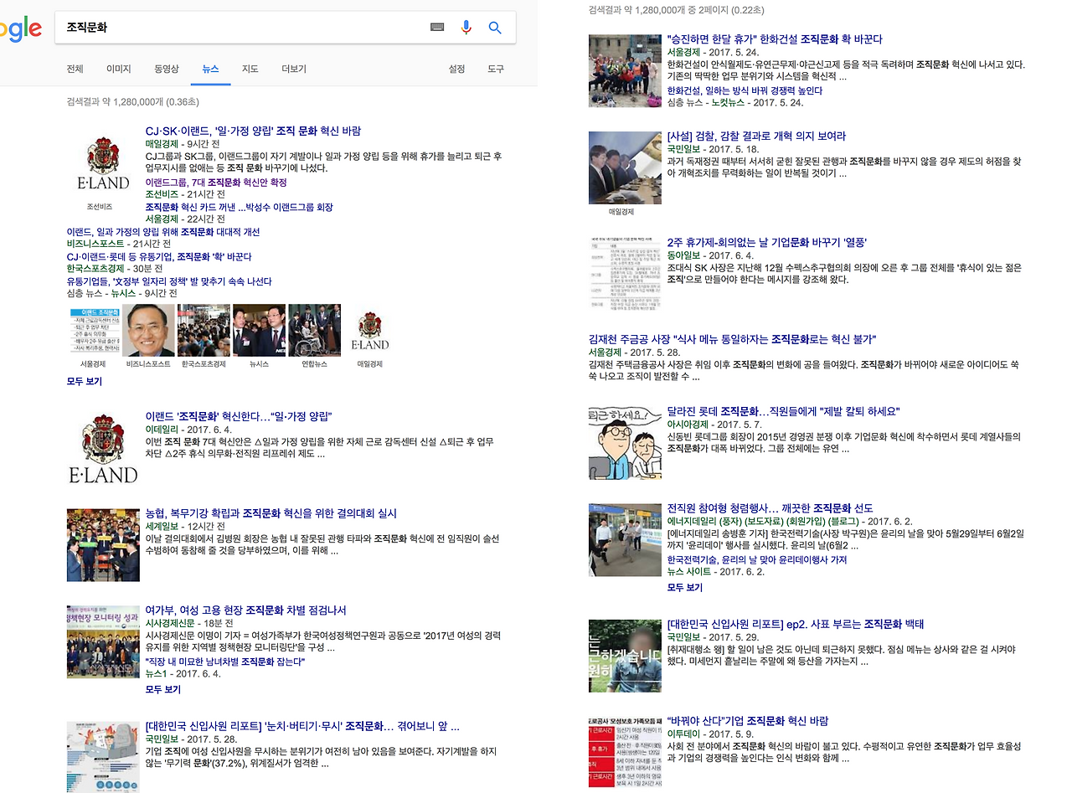Open 조직문화 혁신 카드 꺼낸 박성수 이랜드그룹 회장 article
The height and width of the screenshot is (793, 1072).
pos(239,207)
